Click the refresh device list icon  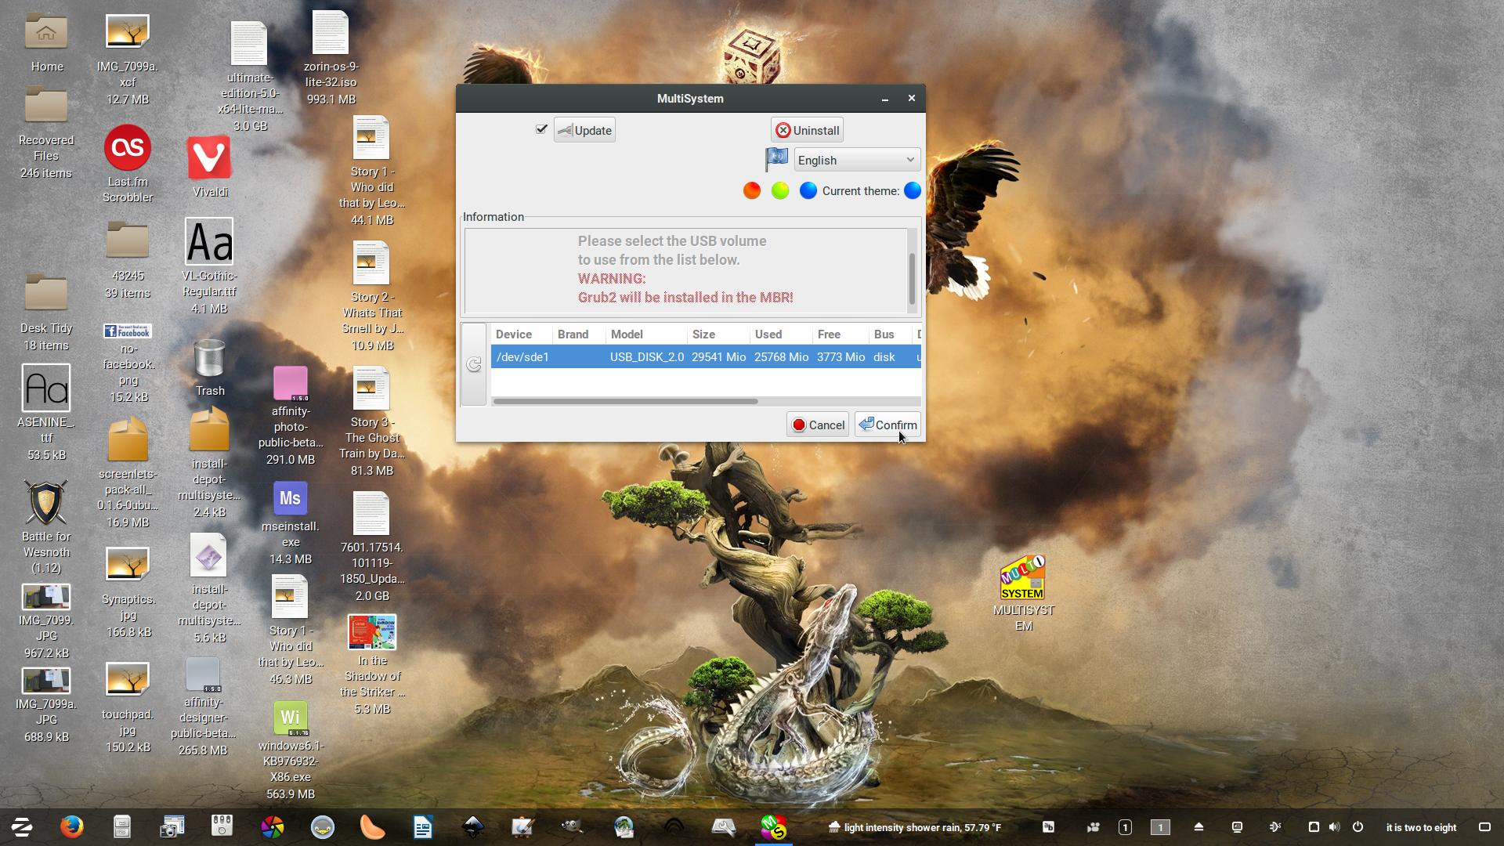[474, 364]
